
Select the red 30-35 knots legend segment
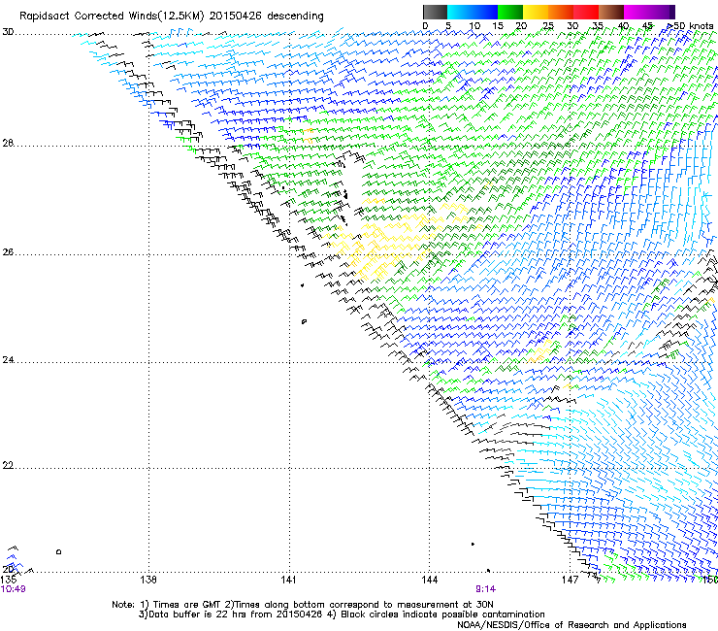[x=586, y=12]
